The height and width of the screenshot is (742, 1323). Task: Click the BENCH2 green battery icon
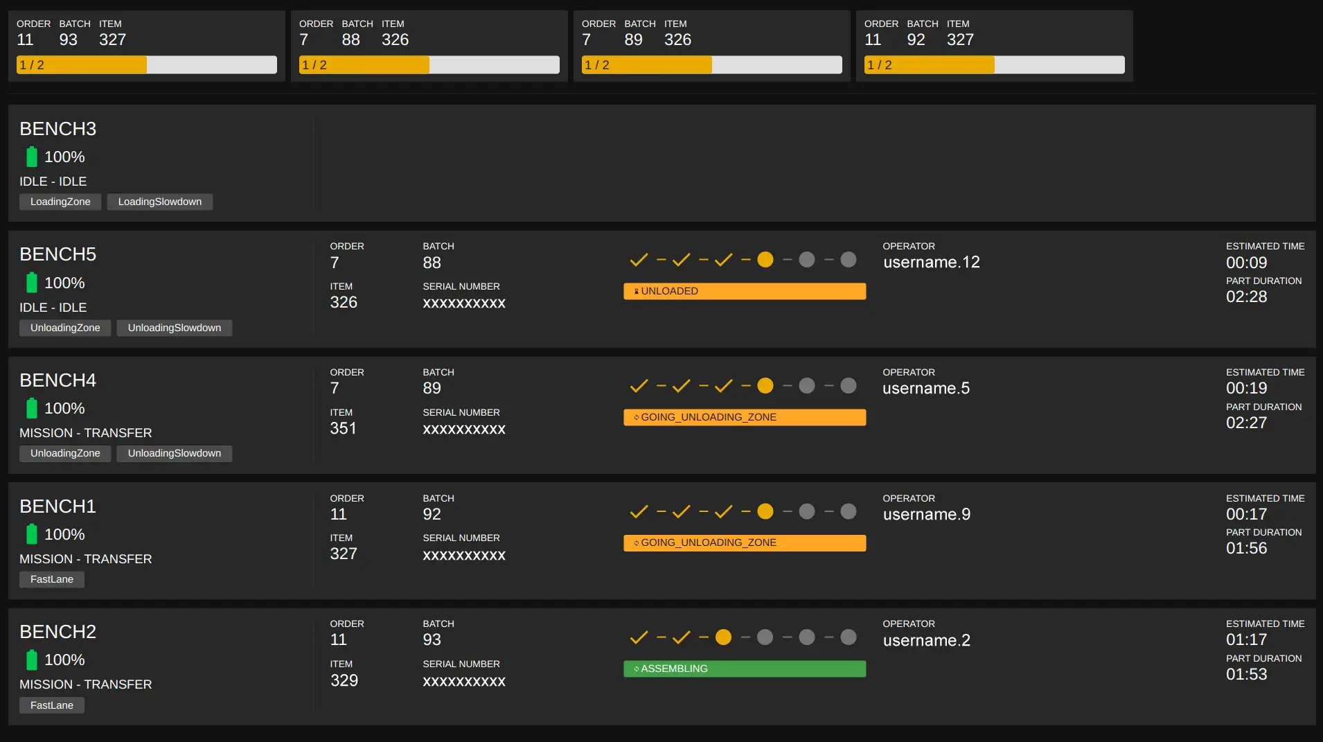pos(31,660)
